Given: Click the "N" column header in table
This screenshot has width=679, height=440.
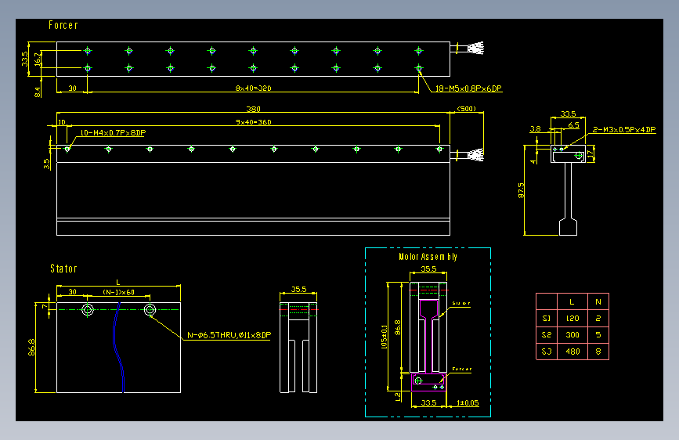Looking at the screenshot, I should 598,302.
